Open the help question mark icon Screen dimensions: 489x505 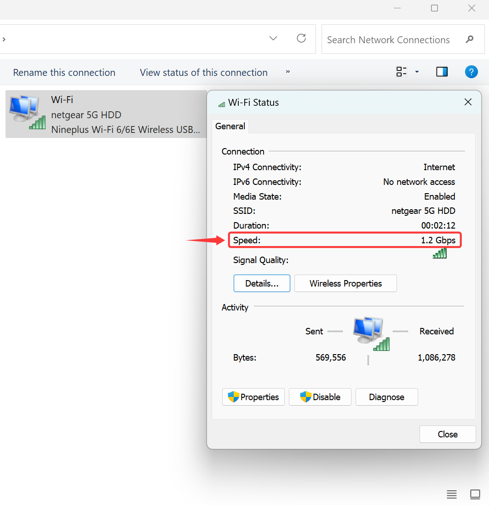click(471, 72)
